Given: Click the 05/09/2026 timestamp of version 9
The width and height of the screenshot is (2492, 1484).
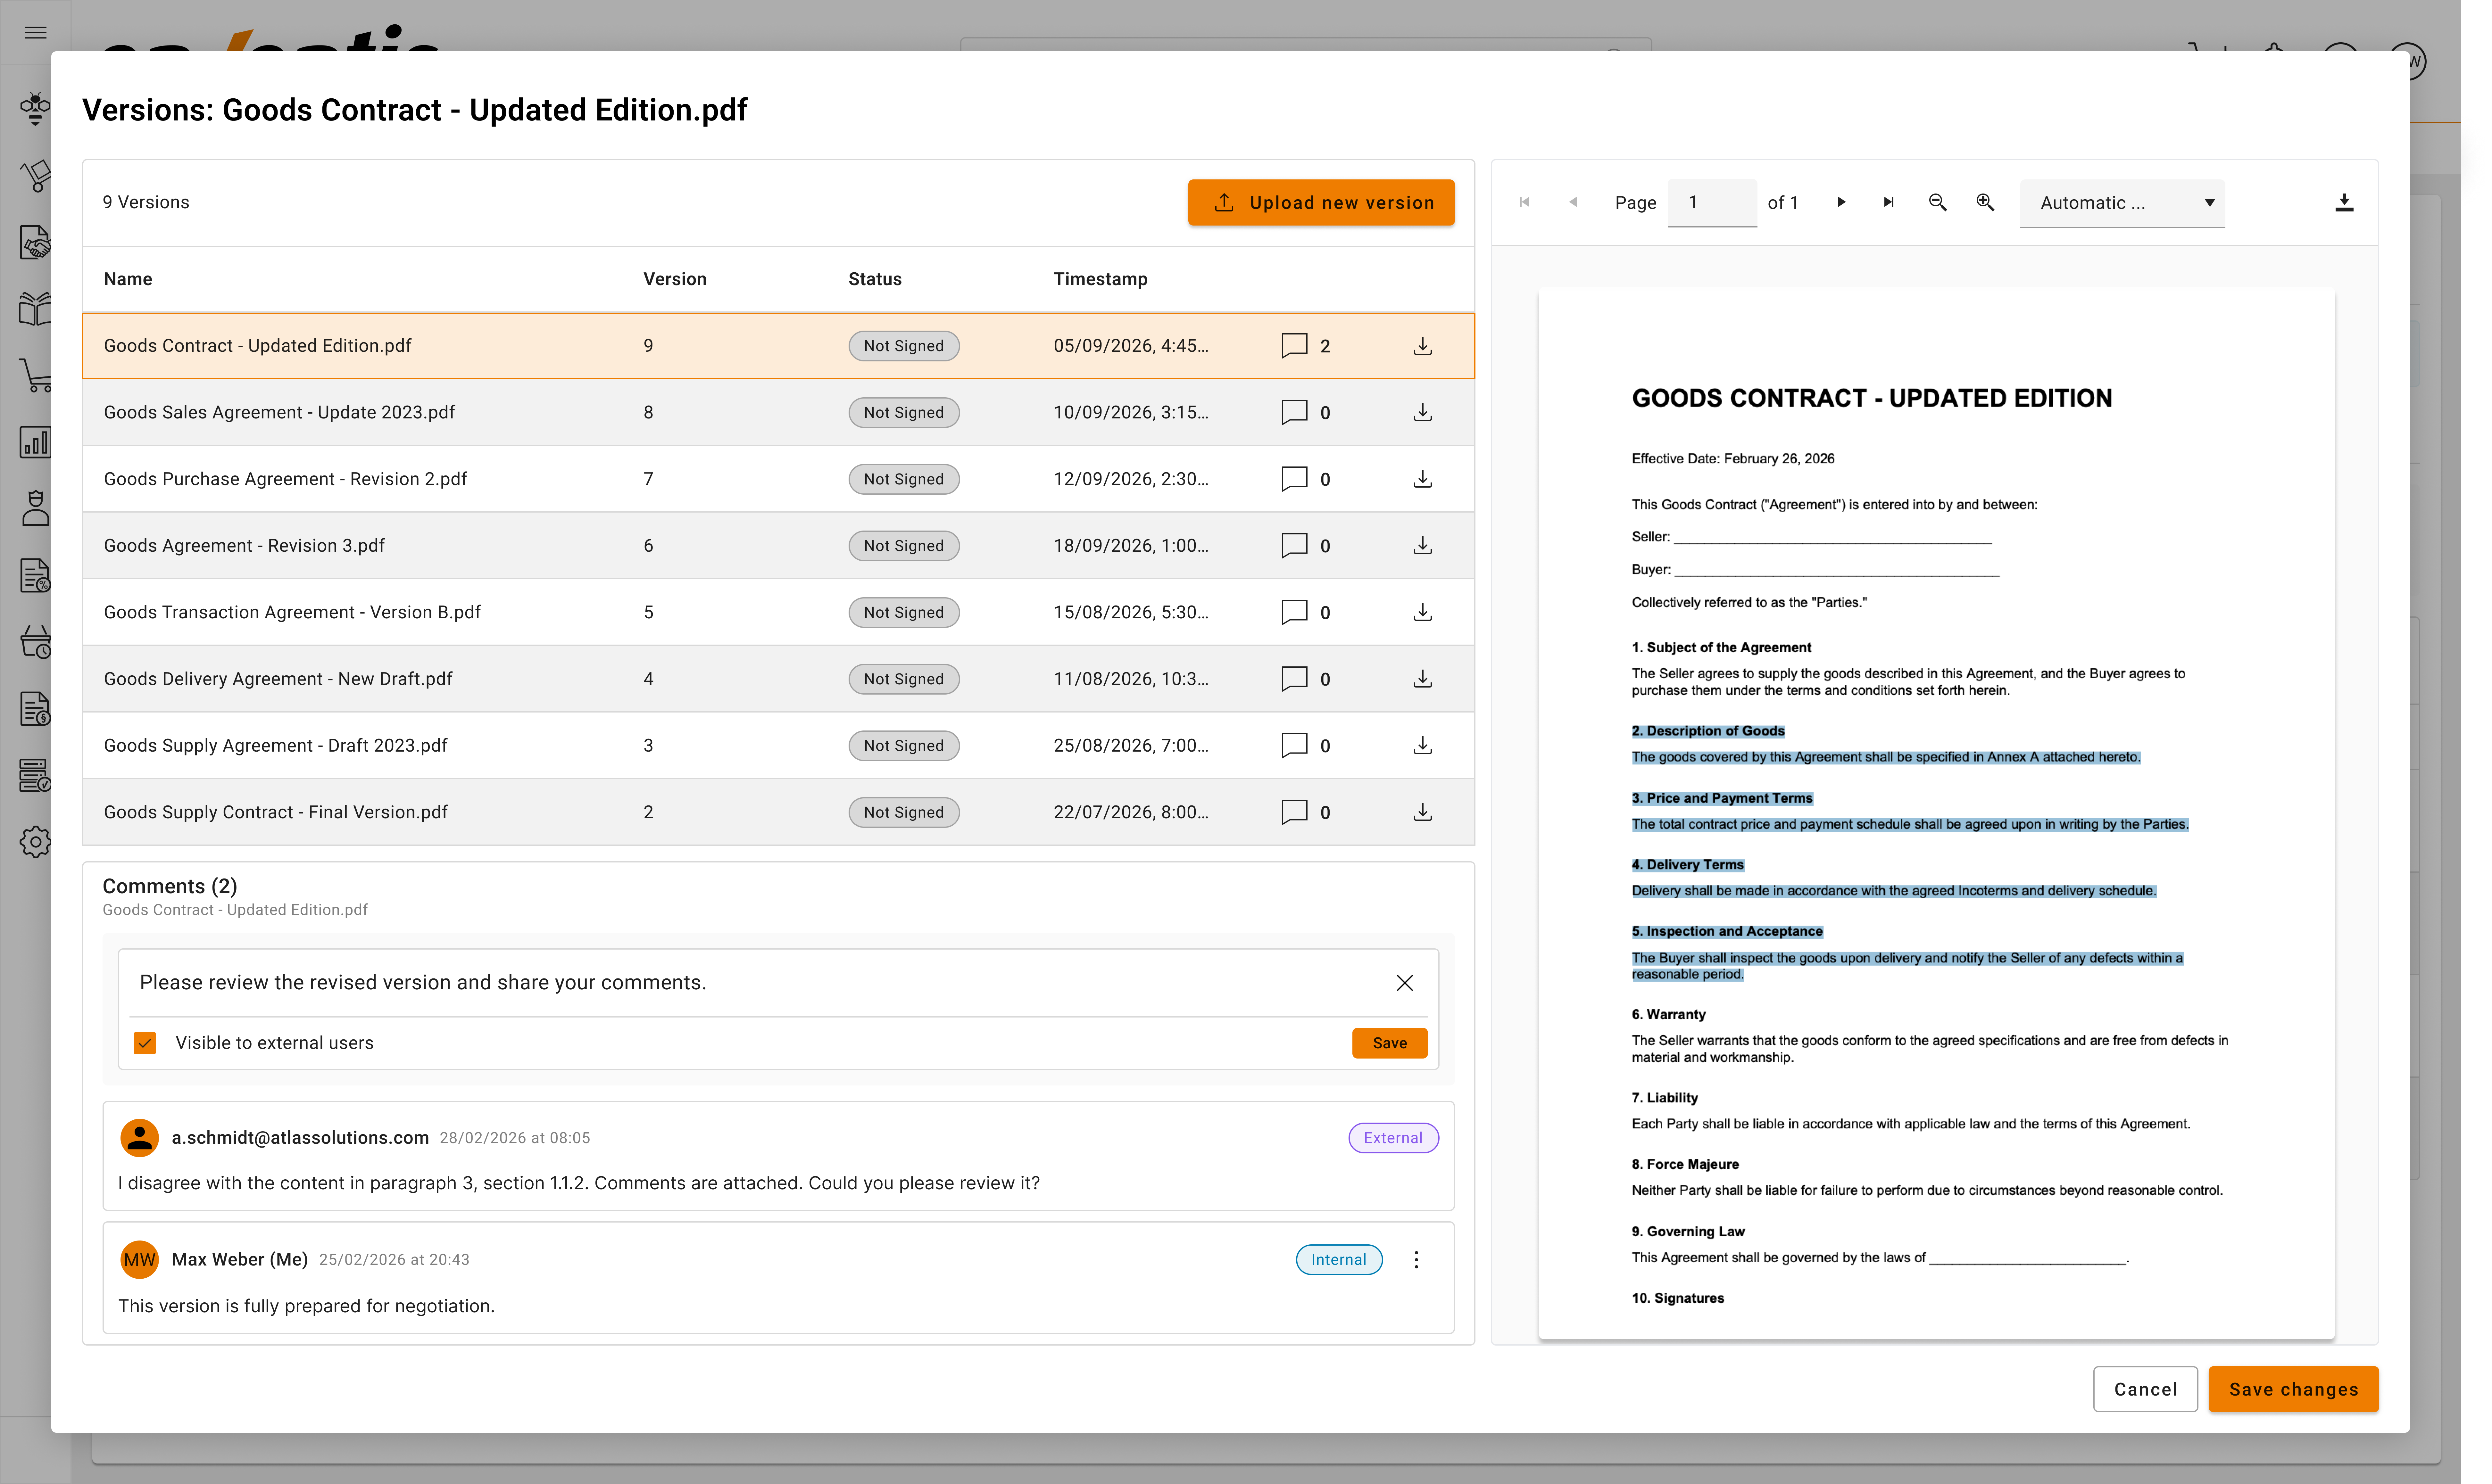Looking at the screenshot, I should point(1131,346).
